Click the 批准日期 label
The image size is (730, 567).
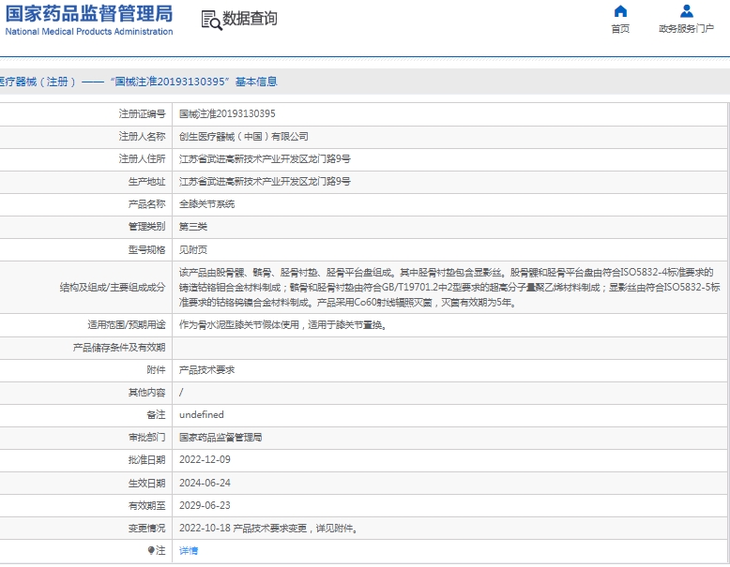[x=146, y=460]
